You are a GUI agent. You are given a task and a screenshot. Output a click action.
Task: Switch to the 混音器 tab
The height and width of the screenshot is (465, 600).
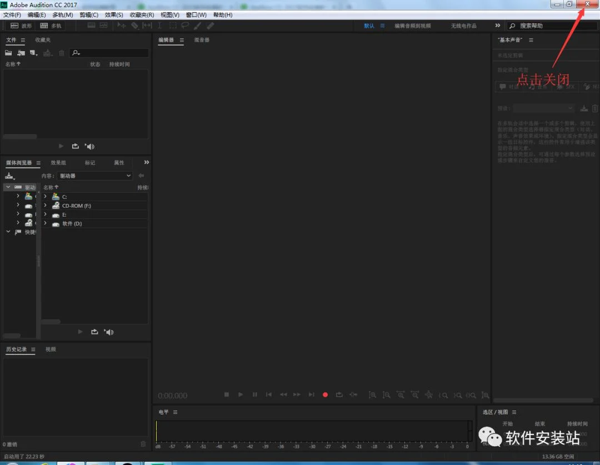point(202,40)
